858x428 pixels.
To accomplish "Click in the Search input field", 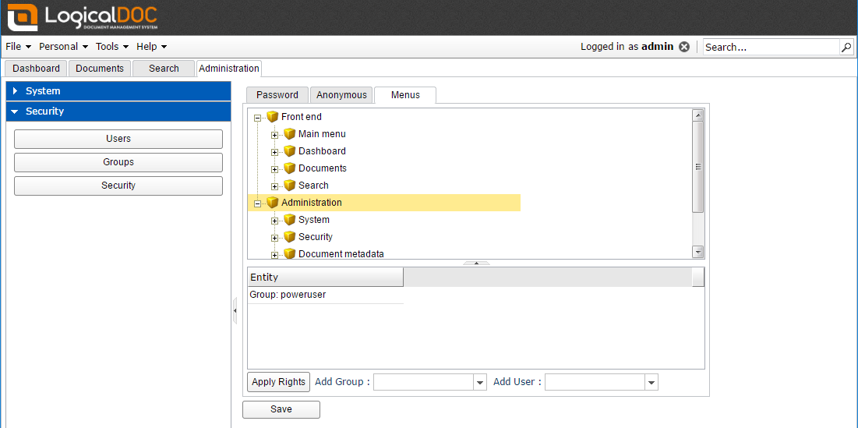I will tap(770, 47).
